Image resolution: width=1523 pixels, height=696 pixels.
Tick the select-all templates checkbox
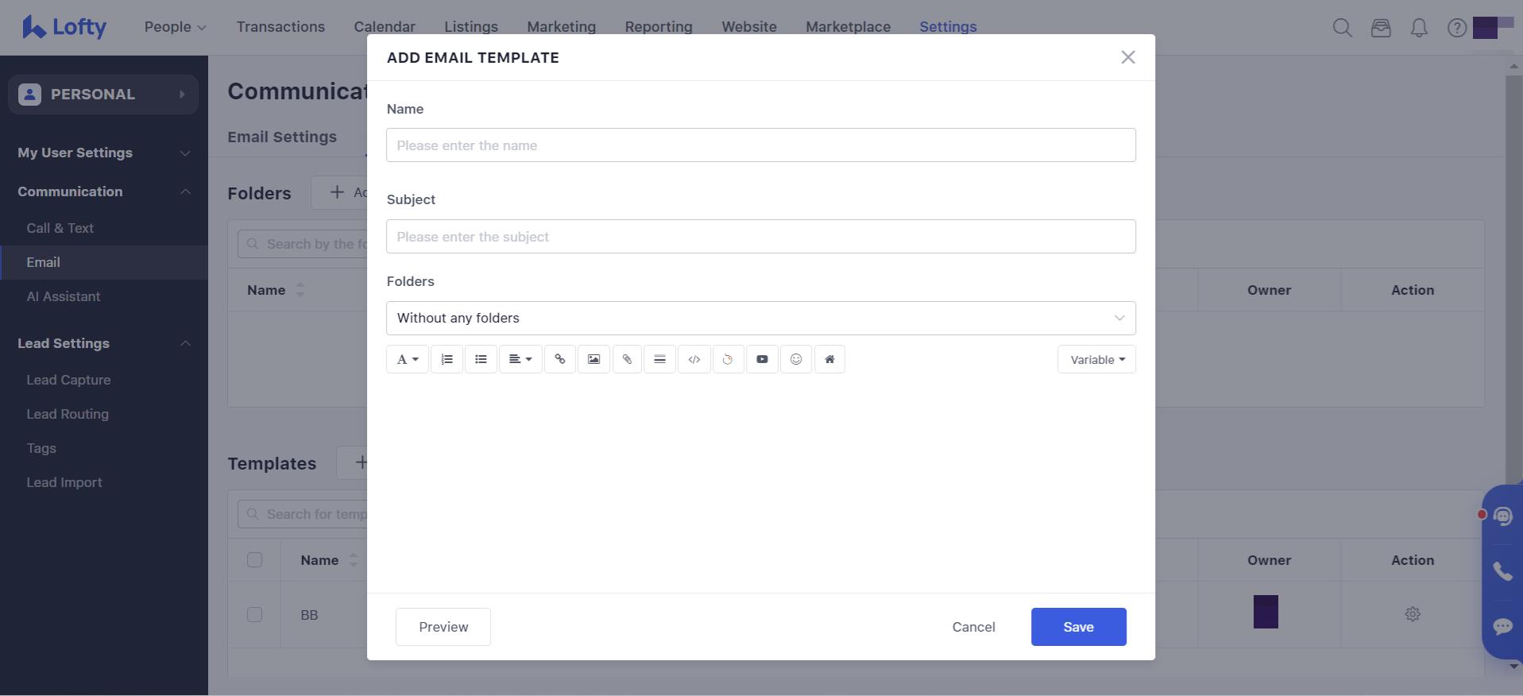point(254,560)
